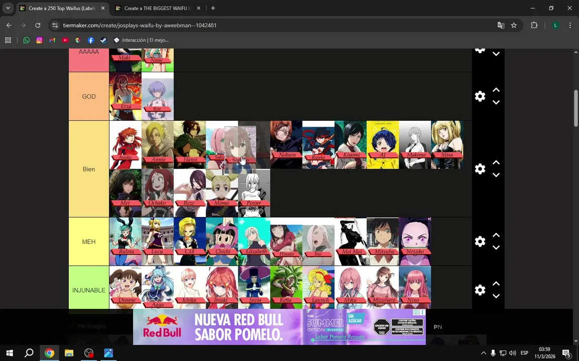The width and height of the screenshot is (579, 361).
Task: Open ad info icon on banner
Action: 416,312
